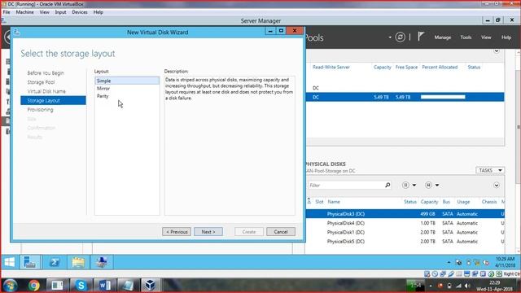Select the Simple storage layout
Image resolution: width=521 pixels, height=293 pixels.
(127, 81)
